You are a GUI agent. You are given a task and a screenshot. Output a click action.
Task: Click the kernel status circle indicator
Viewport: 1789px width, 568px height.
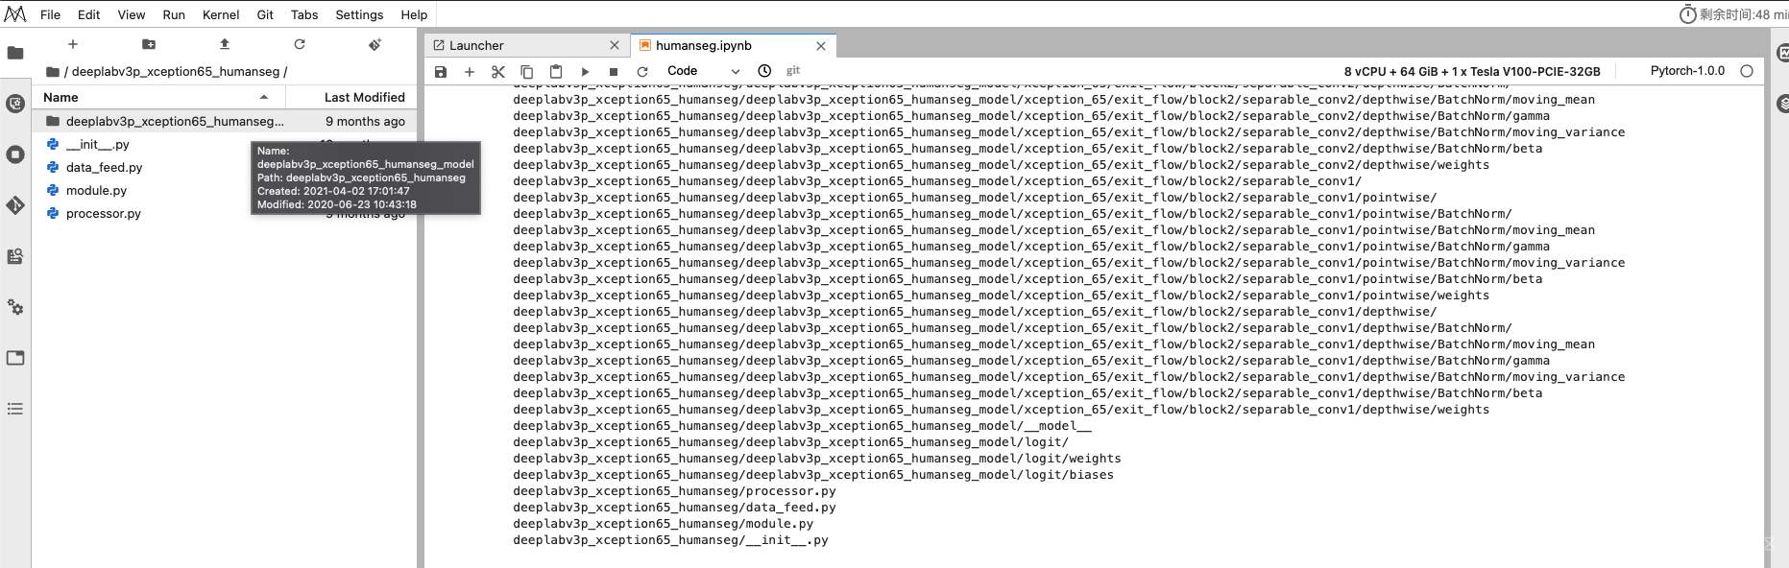(1747, 71)
